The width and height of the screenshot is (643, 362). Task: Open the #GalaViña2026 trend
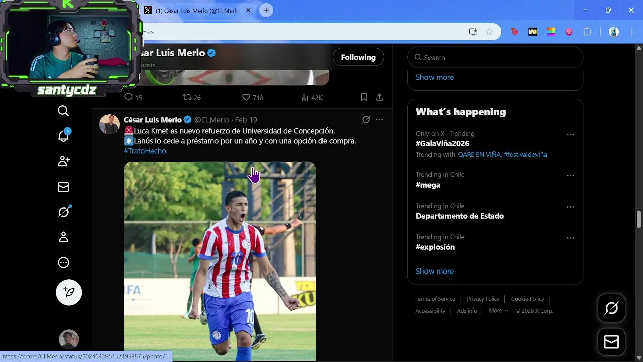pyautogui.click(x=443, y=144)
